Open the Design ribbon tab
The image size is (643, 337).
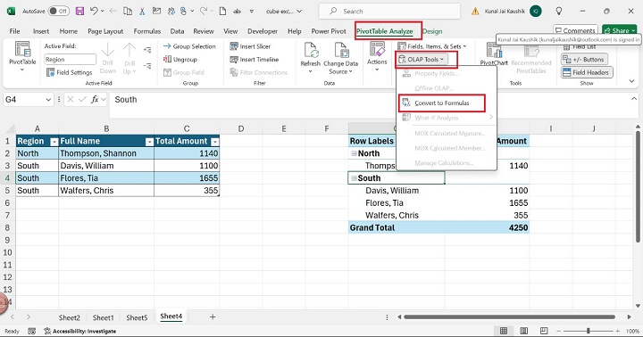(x=432, y=31)
